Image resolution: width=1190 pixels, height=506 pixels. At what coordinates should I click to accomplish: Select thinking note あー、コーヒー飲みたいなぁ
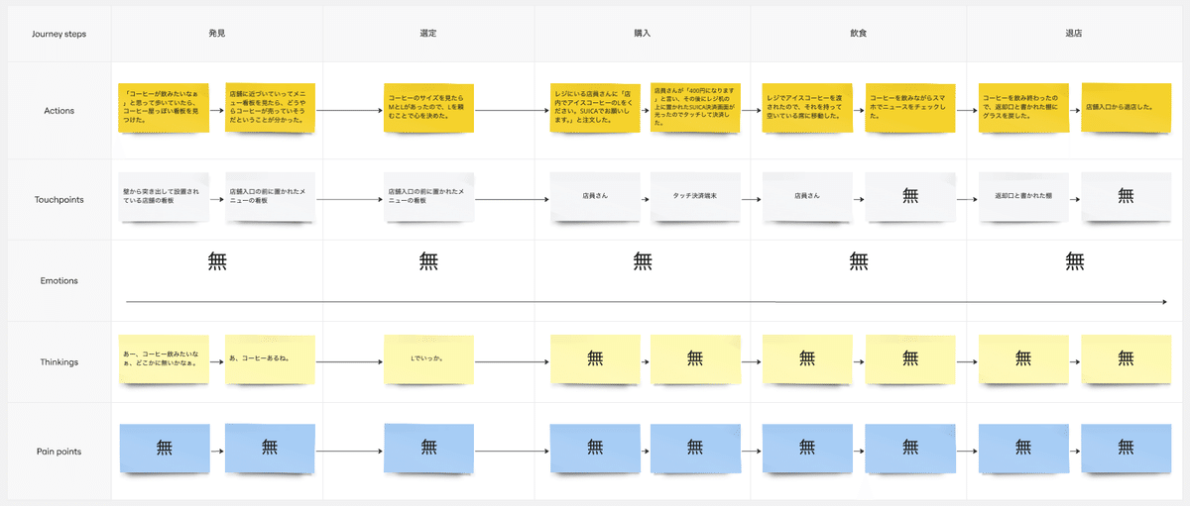164,358
